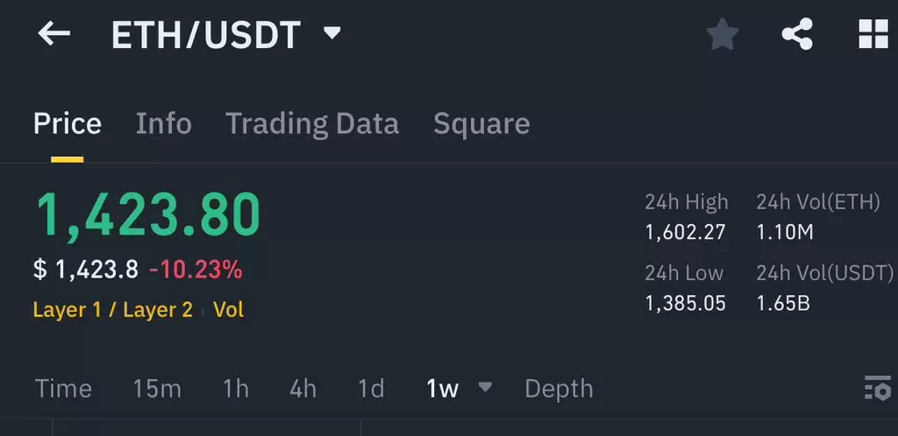The height and width of the screenshot is (436, 898).
Task: Open the four-square grid menu icon
Action: [873, 34]
